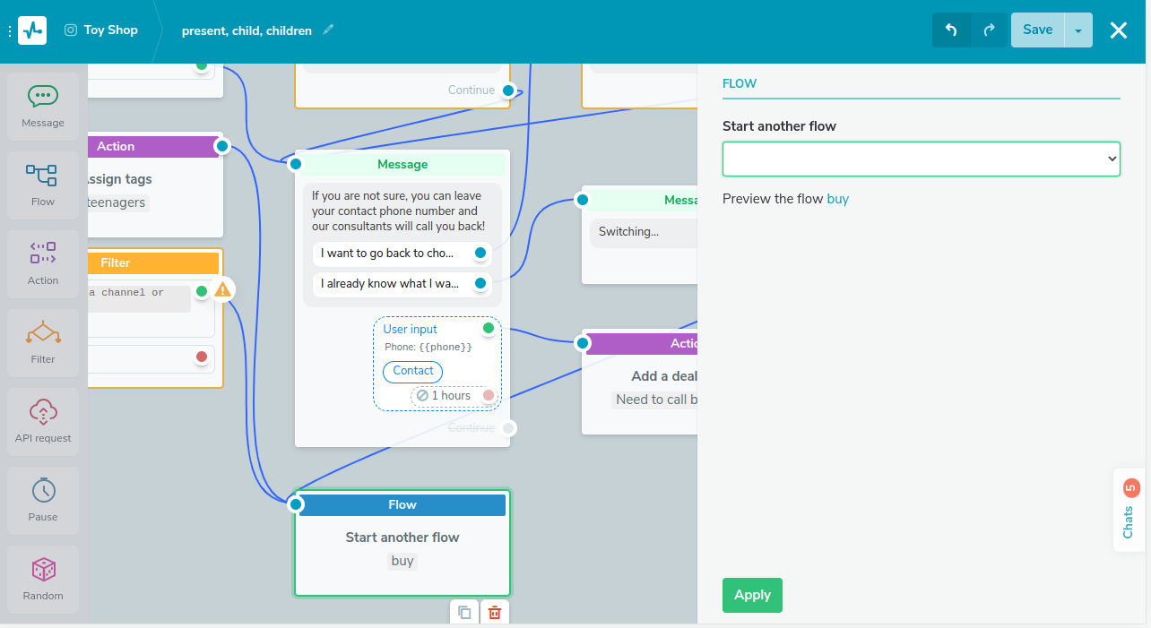1151x628 pixels.
Task: Click the undo arrow button
Action: pyautogui.click(x=951, y=30)
